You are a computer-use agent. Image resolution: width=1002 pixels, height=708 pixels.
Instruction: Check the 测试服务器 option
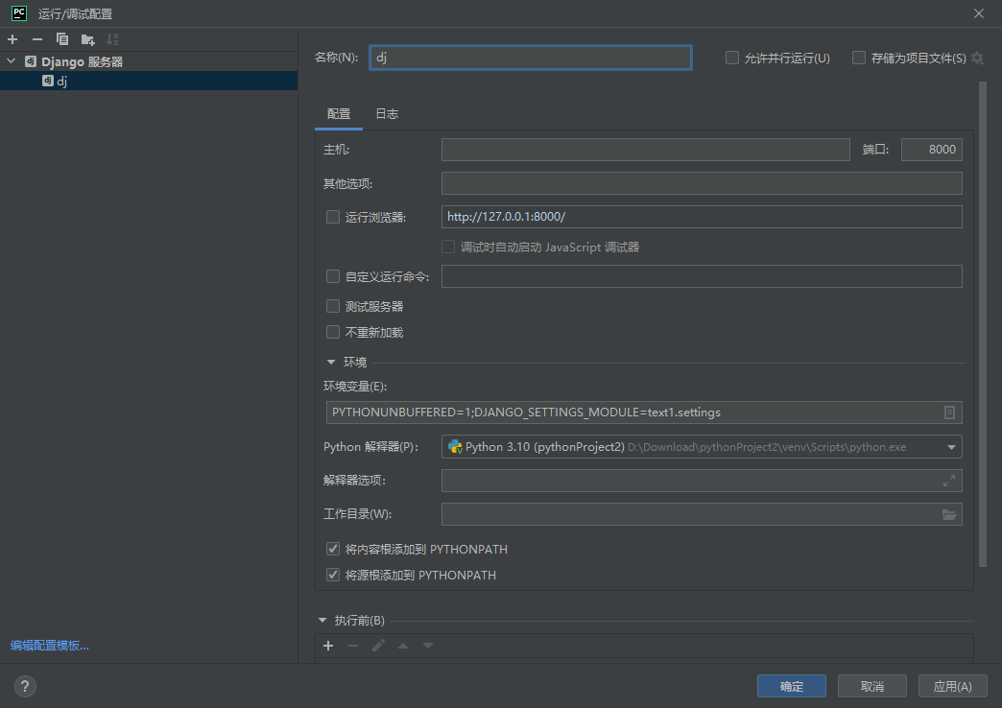[x=333, y=307]
